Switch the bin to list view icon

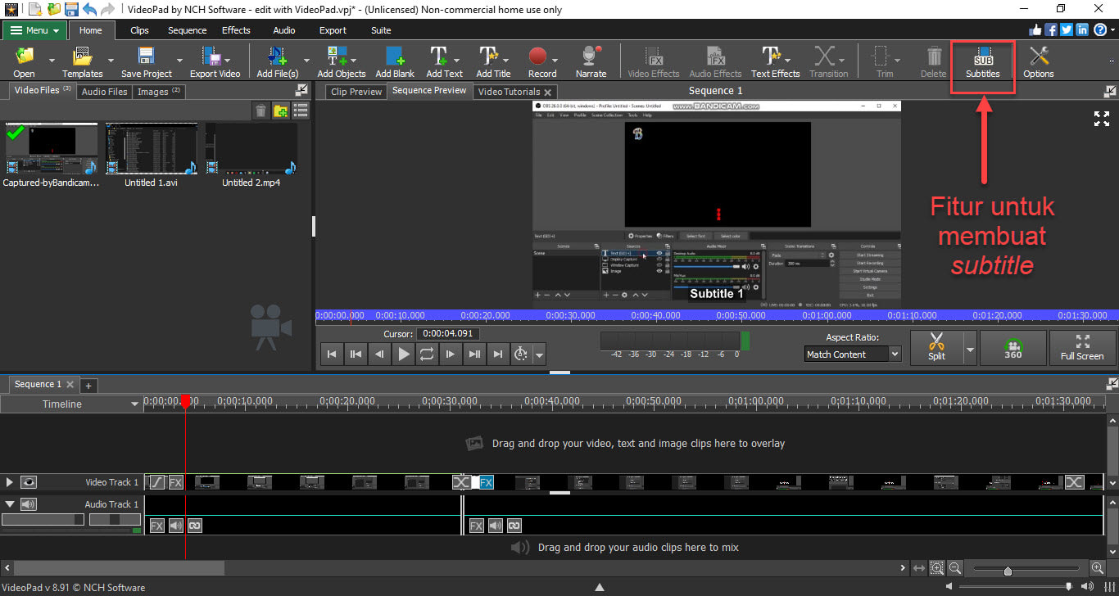coord(301,111)
